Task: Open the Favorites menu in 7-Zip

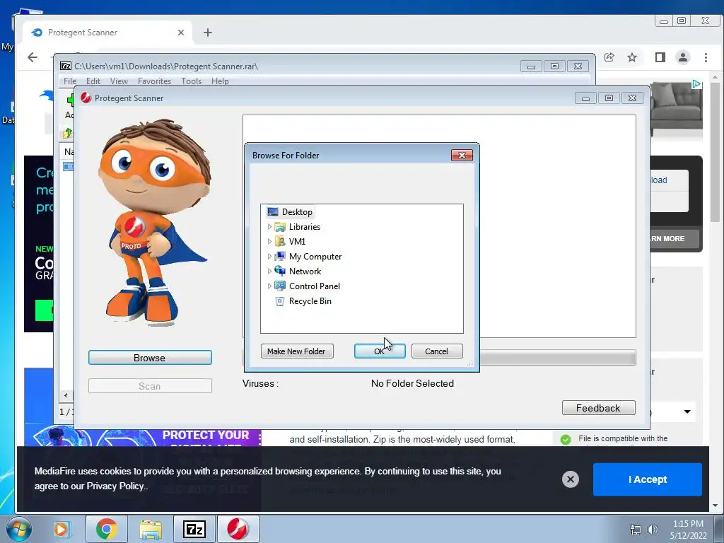Action: [154, 81]
